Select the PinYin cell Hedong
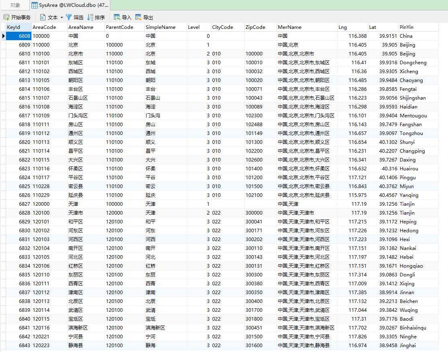The width and height of the screenshot is (448, 352). (418, 231)
